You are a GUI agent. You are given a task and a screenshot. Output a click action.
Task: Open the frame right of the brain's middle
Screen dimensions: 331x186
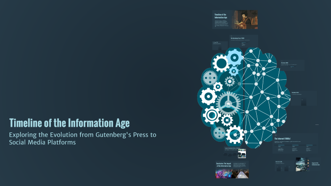(304, 99)
